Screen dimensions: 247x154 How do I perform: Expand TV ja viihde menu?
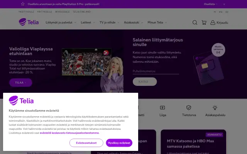click(109, 22)
